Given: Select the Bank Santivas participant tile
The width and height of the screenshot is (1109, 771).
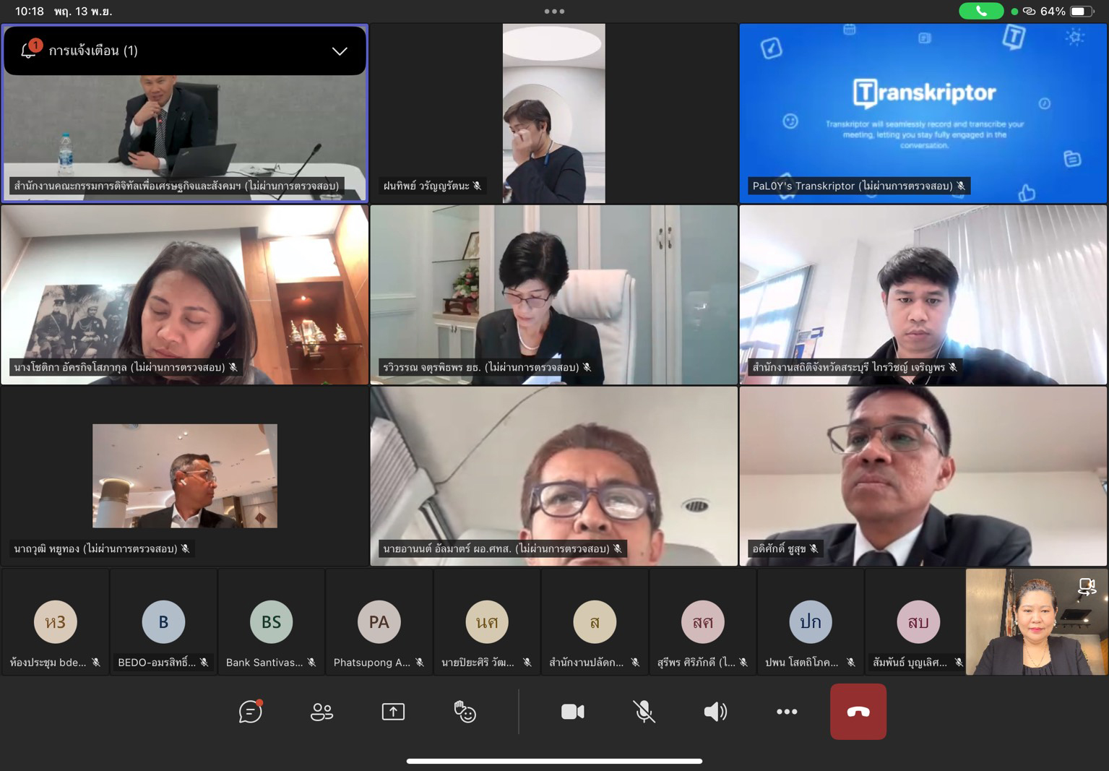Looking at the screenshot, I should (x=271, y=622).
